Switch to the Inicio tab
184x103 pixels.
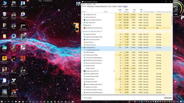tap(110, 6)
